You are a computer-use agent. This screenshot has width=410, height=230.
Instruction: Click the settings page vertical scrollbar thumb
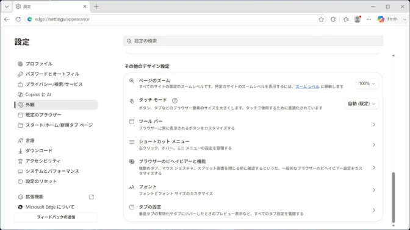pos(394,197)
